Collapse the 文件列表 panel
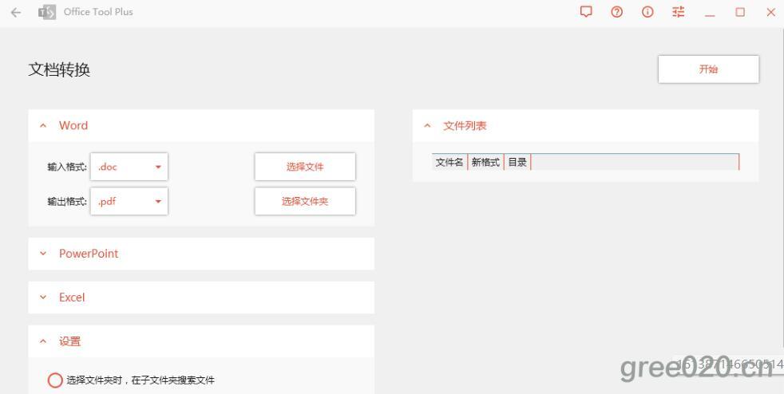The image size is (784, 394). [x=427, y=126]
